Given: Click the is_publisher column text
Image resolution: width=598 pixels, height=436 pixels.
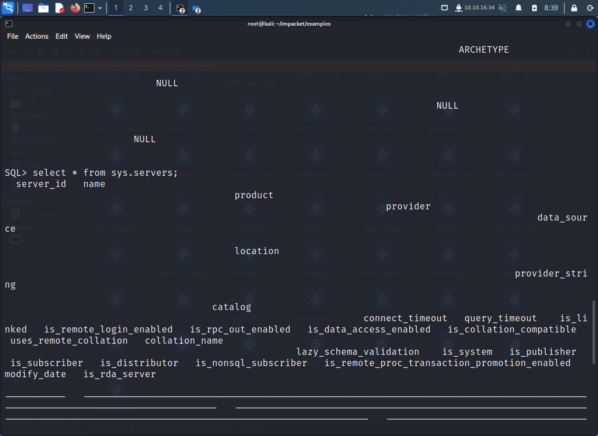Looking at the screenshot, I should 543,352.
